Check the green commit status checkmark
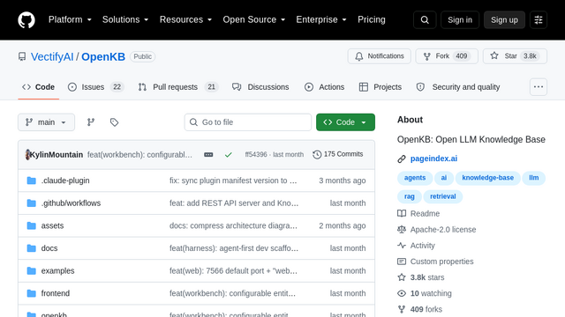Screen dimensions: 565x317 point(228,155)
